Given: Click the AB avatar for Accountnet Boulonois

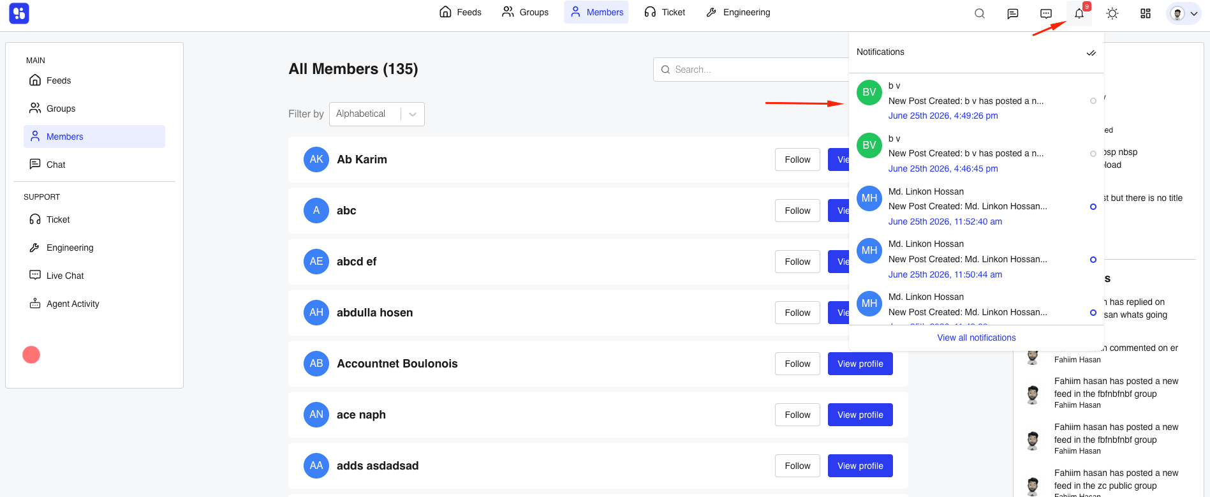Looking at the screenshot, I should (316, 364).
